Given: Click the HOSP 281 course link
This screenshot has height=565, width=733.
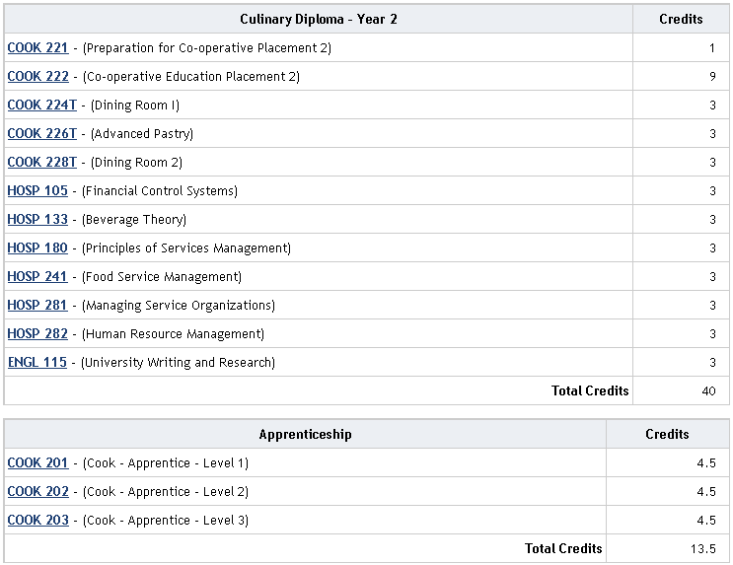Looking at the screenshot, I should point(37,305).
